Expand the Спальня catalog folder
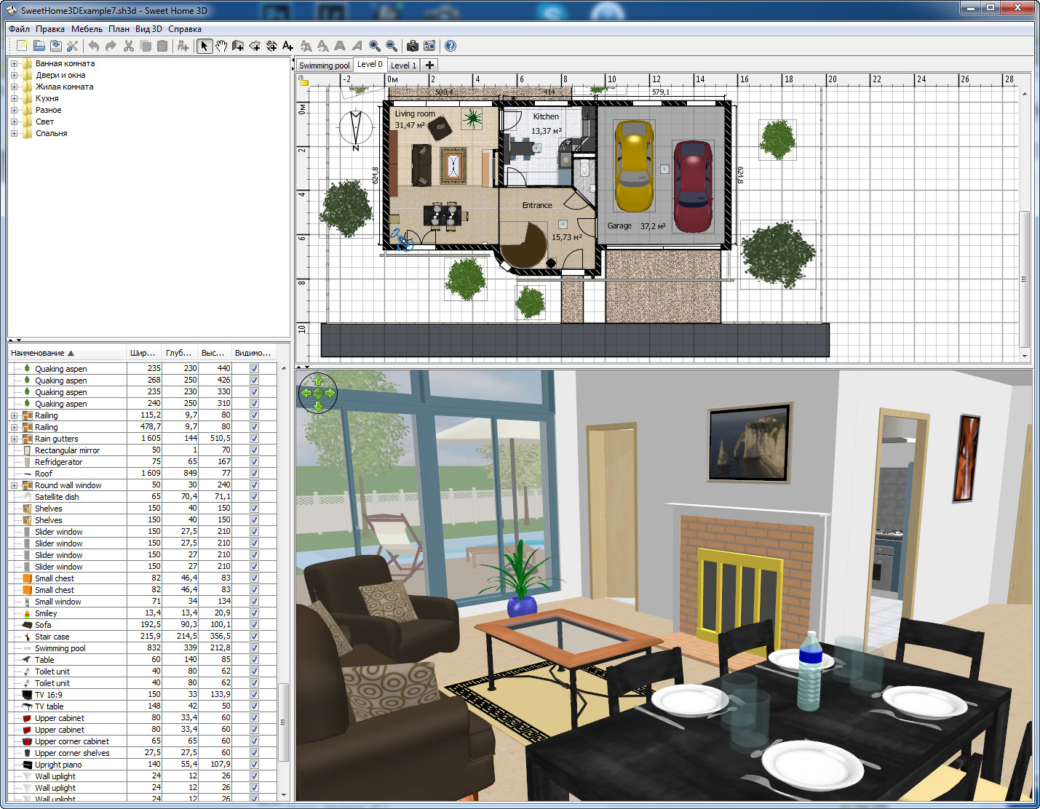The width and height of the screenshot is (1040, 809). (14, 133)
